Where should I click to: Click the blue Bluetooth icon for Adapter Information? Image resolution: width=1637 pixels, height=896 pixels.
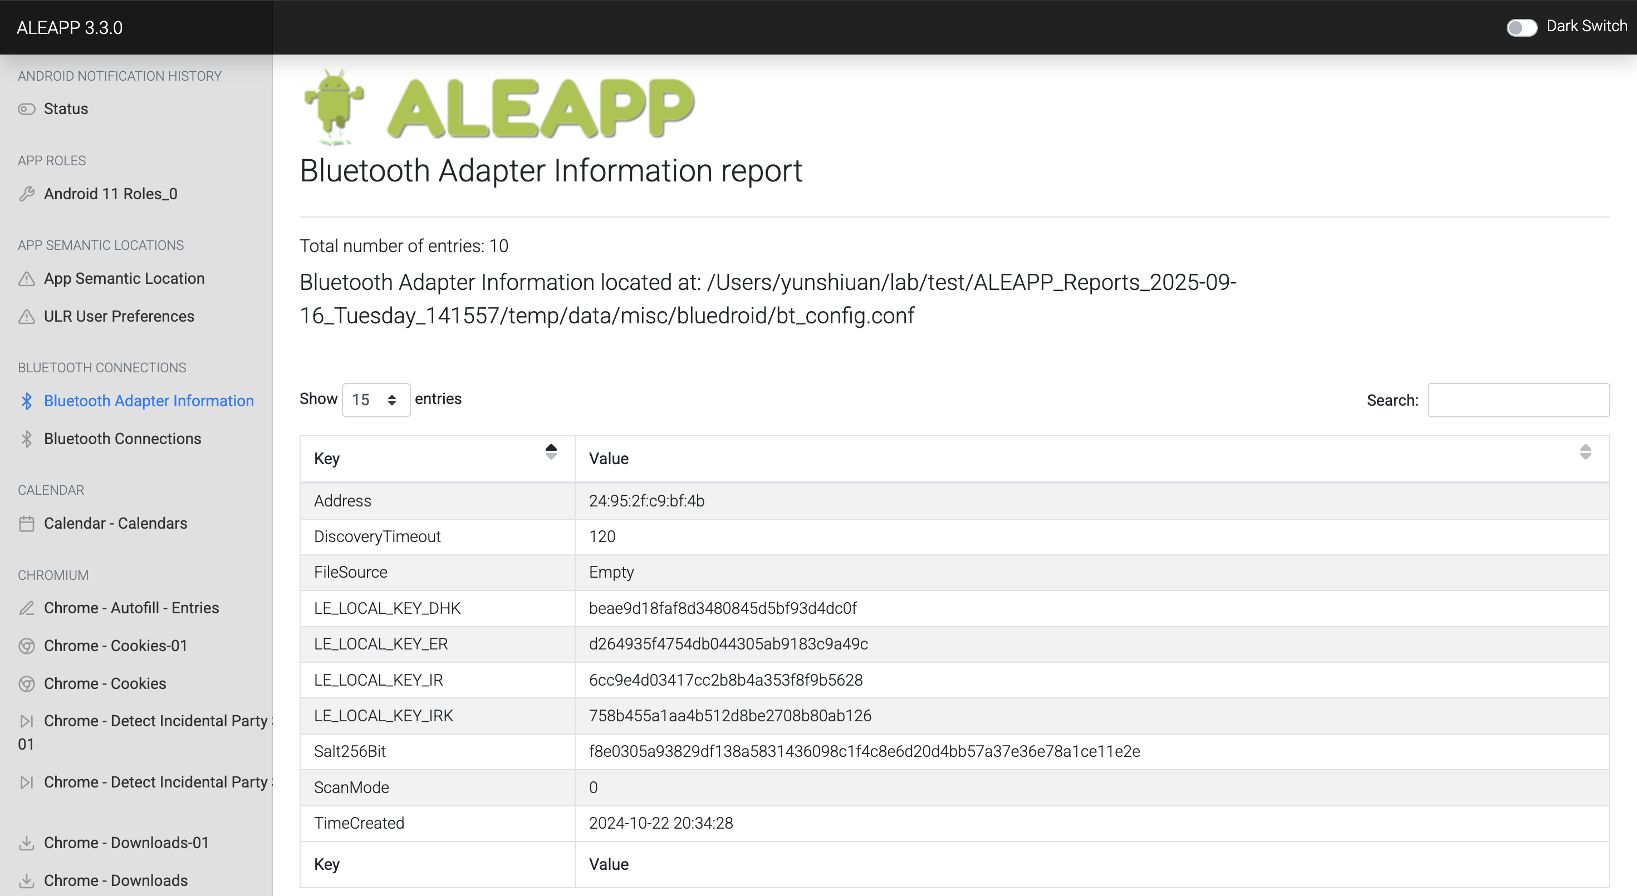[27, 401]
